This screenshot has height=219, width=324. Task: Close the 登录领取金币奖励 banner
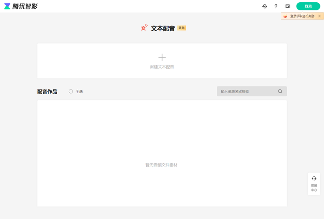point(319,16)
